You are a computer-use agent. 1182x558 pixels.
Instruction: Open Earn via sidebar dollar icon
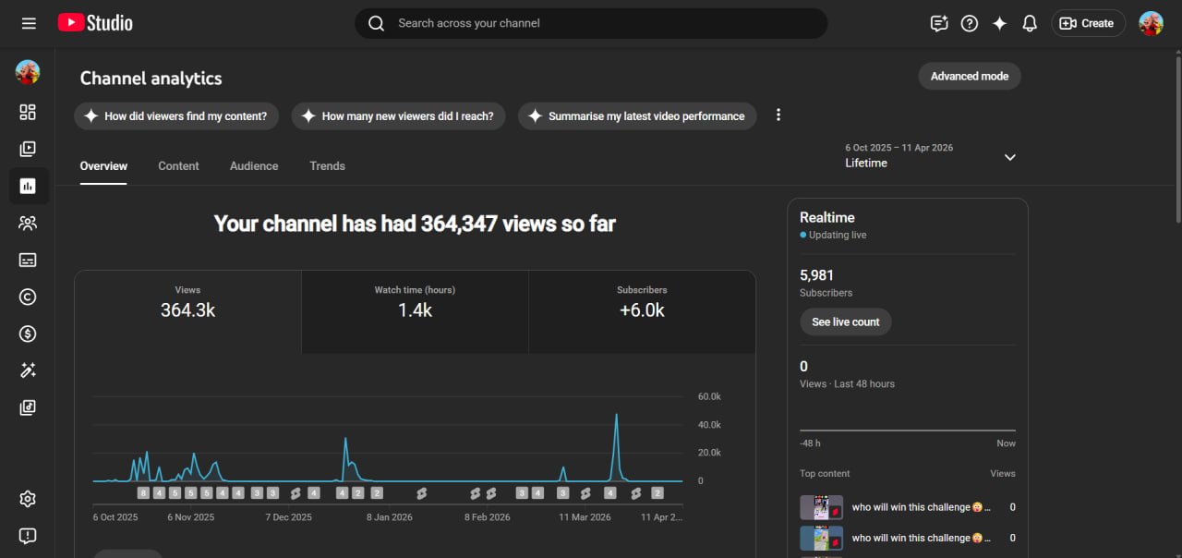(28, 334)
